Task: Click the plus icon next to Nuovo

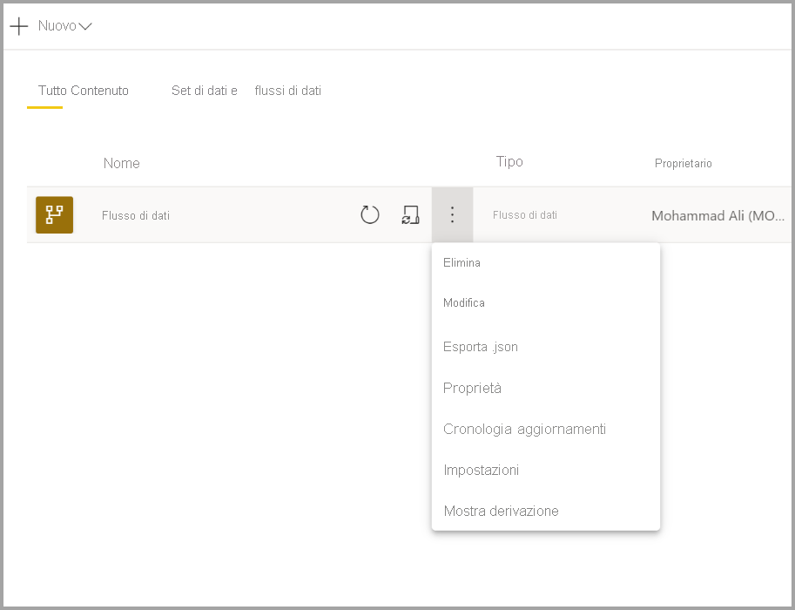Action: pos(18,25)
